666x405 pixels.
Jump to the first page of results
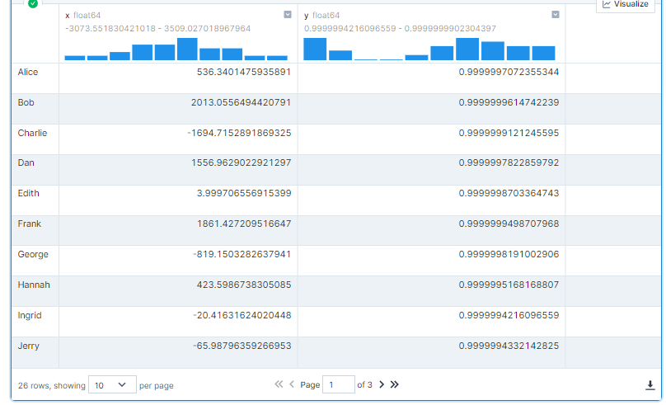coord(279,384)
